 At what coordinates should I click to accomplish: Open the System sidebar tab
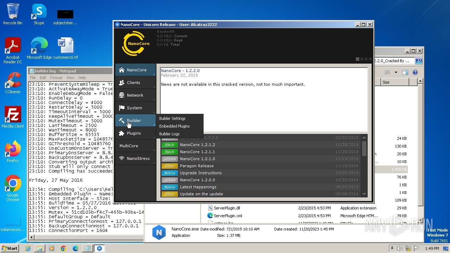point(135,108)
